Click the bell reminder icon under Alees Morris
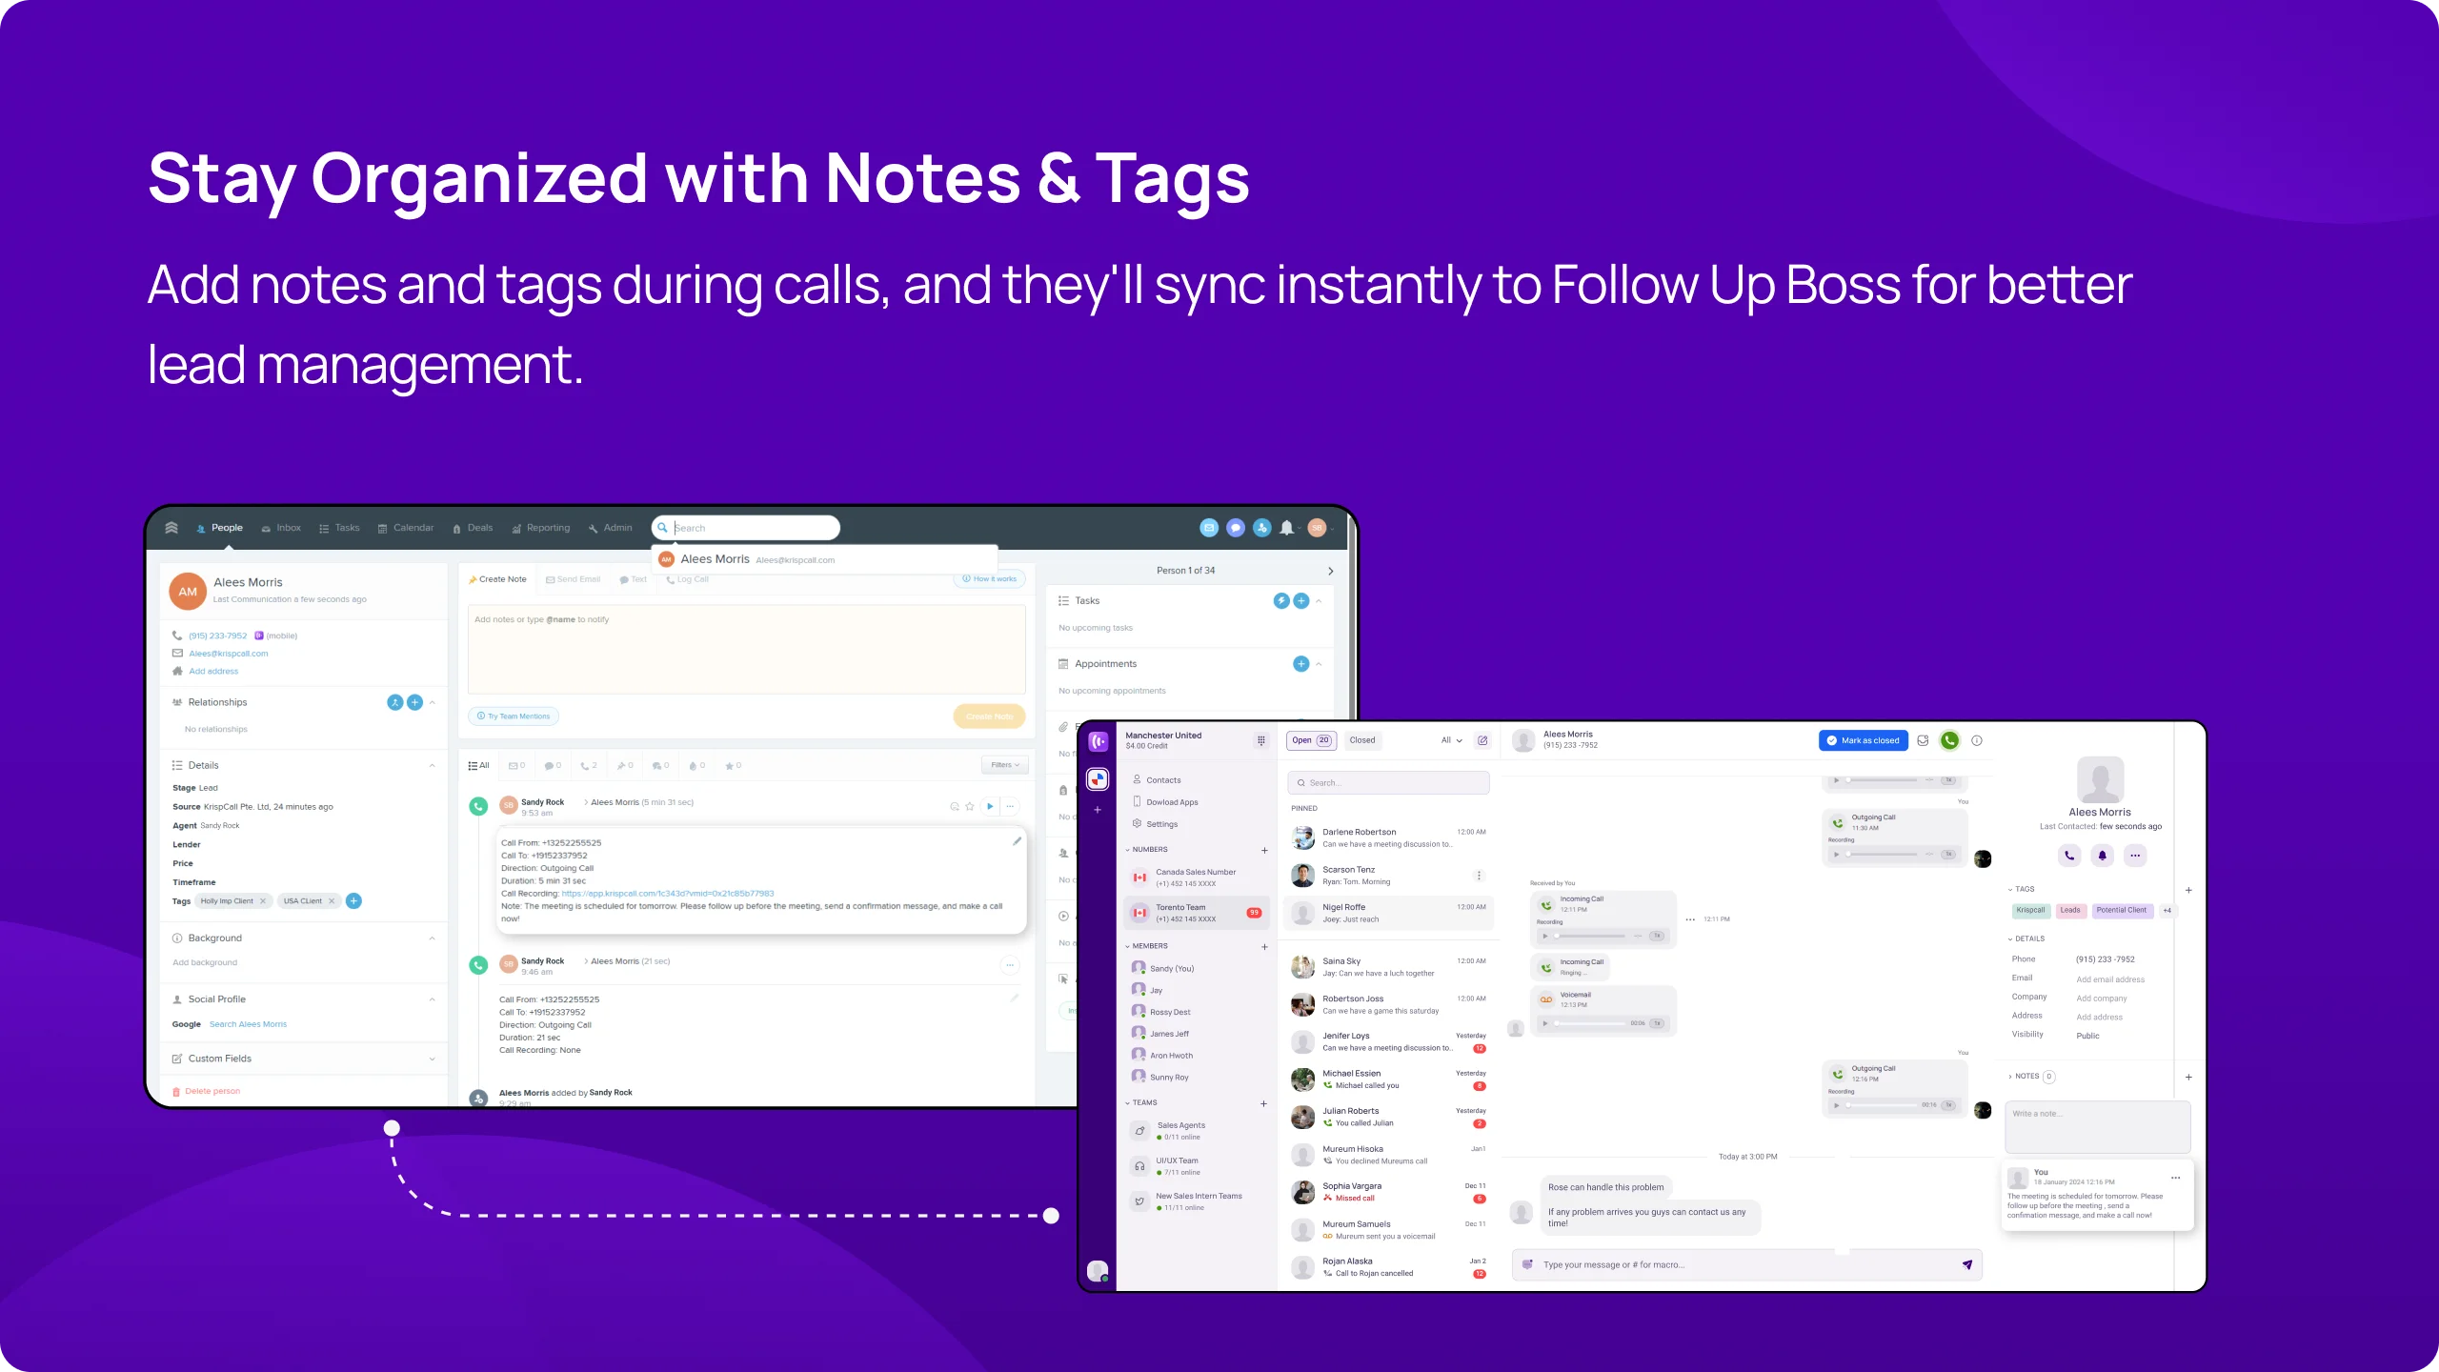 coord(2102,856)
